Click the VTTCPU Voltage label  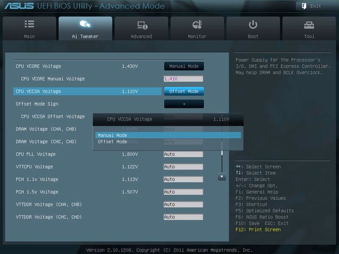click(x=34, y=167)
